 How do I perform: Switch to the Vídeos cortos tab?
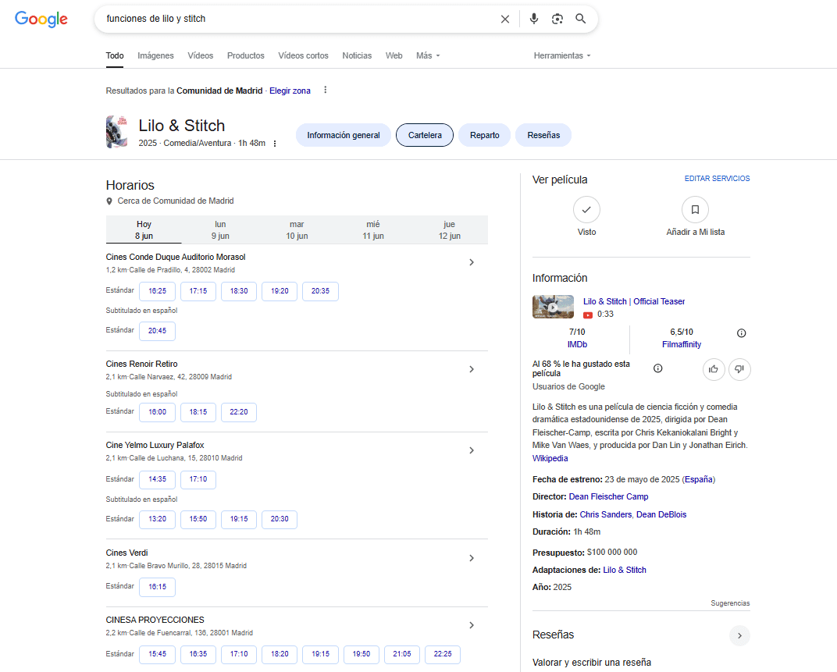tap(303, 55)
